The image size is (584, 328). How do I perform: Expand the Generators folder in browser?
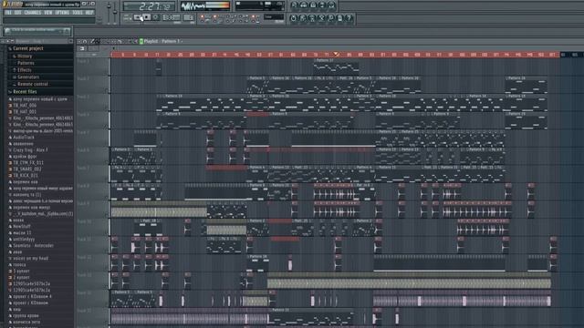pos(28,77)
